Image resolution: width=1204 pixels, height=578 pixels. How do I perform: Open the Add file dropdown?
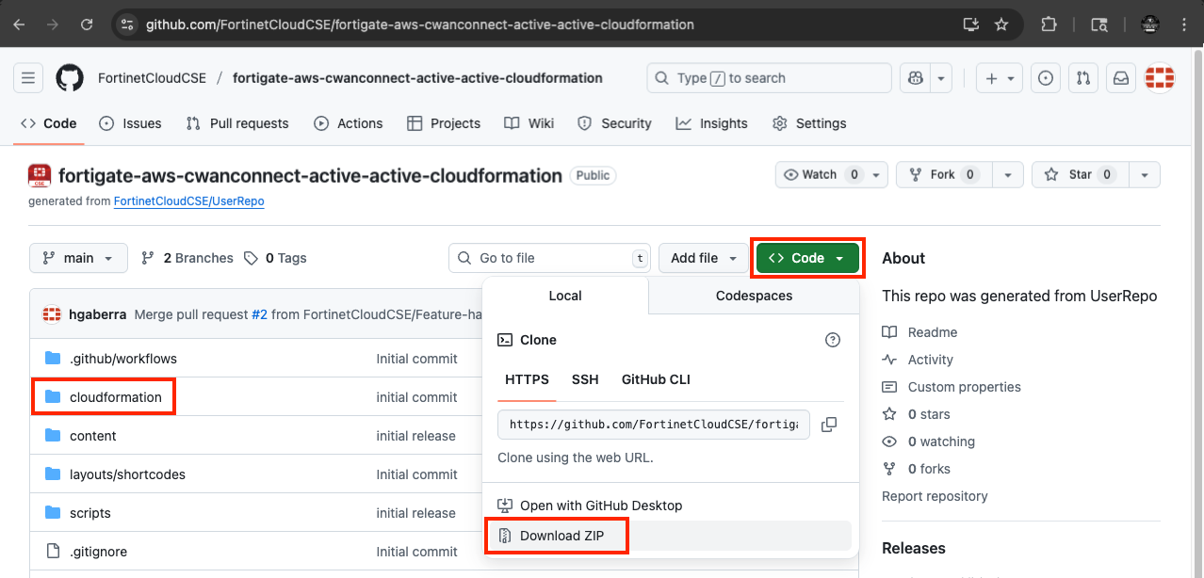703,258
